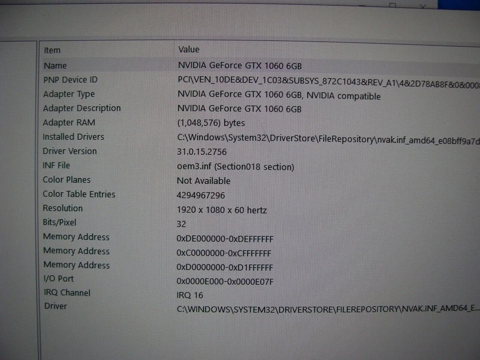Click the value 4294967296
Image resolution: width=480 pixels, height=360 pixels.
point(201,195)
